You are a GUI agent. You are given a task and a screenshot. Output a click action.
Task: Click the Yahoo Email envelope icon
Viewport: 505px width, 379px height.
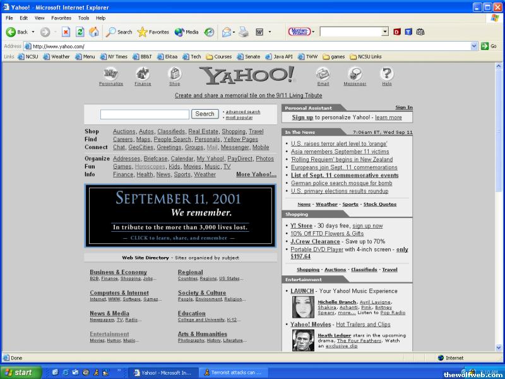coord(323,75)
